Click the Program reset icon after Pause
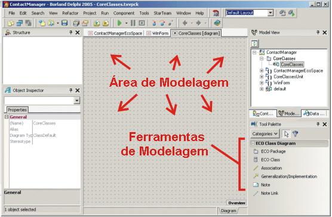 click(142, 23)
